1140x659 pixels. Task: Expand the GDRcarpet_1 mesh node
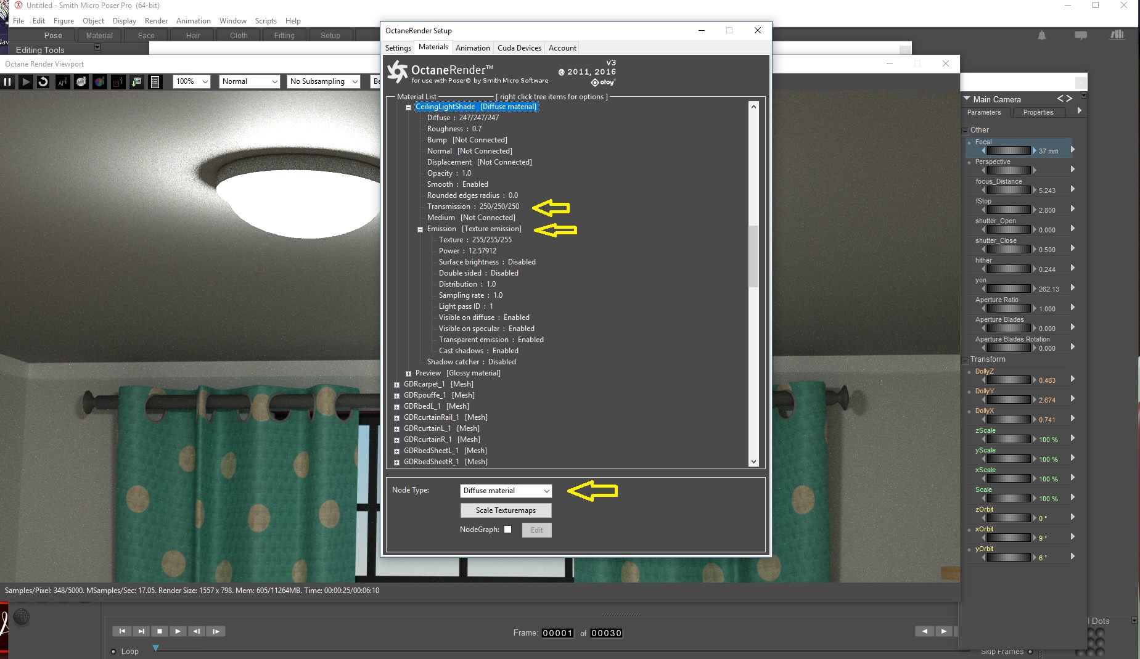point(396,385)
